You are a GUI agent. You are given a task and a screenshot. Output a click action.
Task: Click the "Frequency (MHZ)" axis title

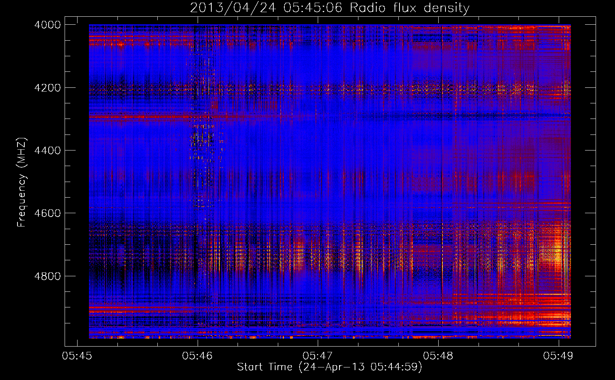coord(22,182)
